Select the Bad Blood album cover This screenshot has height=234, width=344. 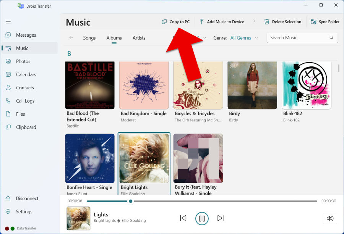[90, 85]
